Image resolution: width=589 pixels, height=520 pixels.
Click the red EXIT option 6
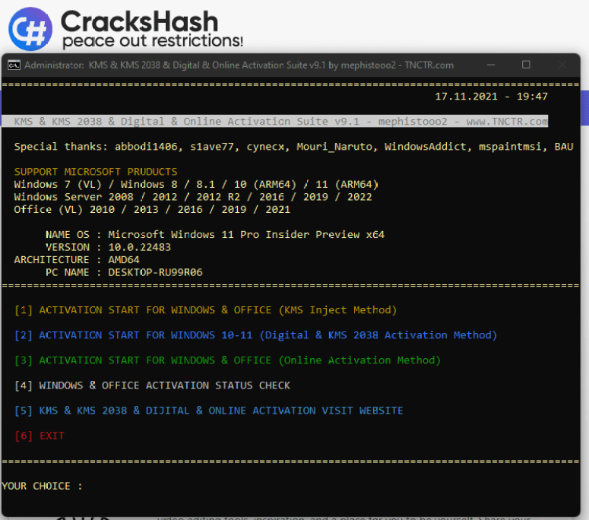click(x=40, y=436)
